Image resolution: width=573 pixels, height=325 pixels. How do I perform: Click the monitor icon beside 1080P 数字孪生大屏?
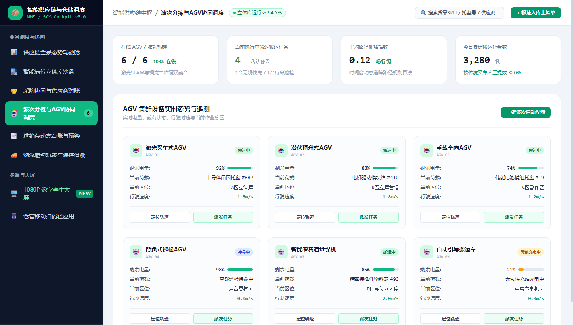14,194
